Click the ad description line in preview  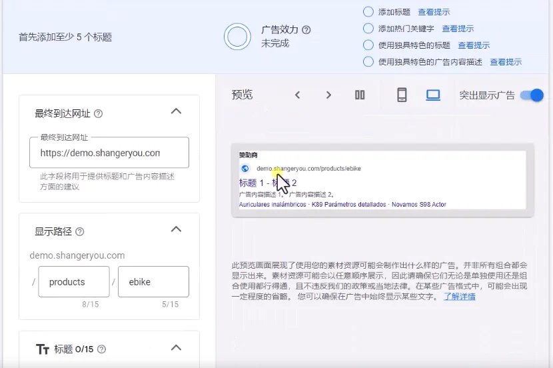(286, 195)
